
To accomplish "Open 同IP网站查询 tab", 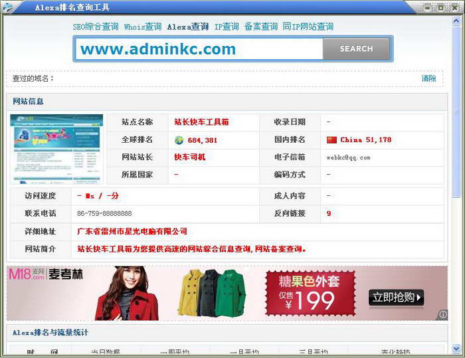I will (x=308, y=27).
